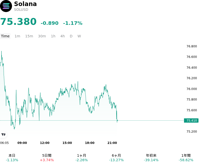Select the W weekly interval
The image size is (200, 165).
pos(79,36)
